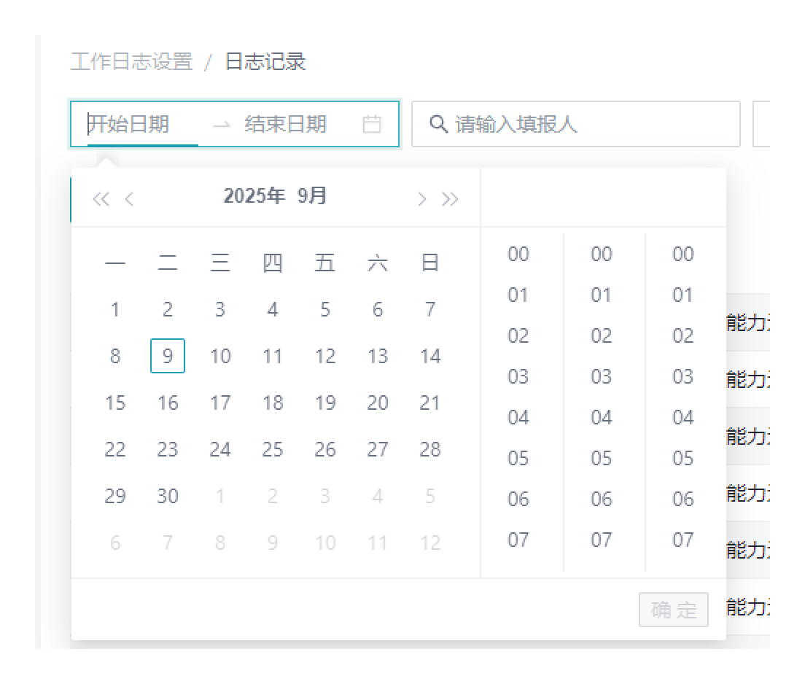Choose hour 05 in the first time column
The image size is (805, 684).
(518, 458)
